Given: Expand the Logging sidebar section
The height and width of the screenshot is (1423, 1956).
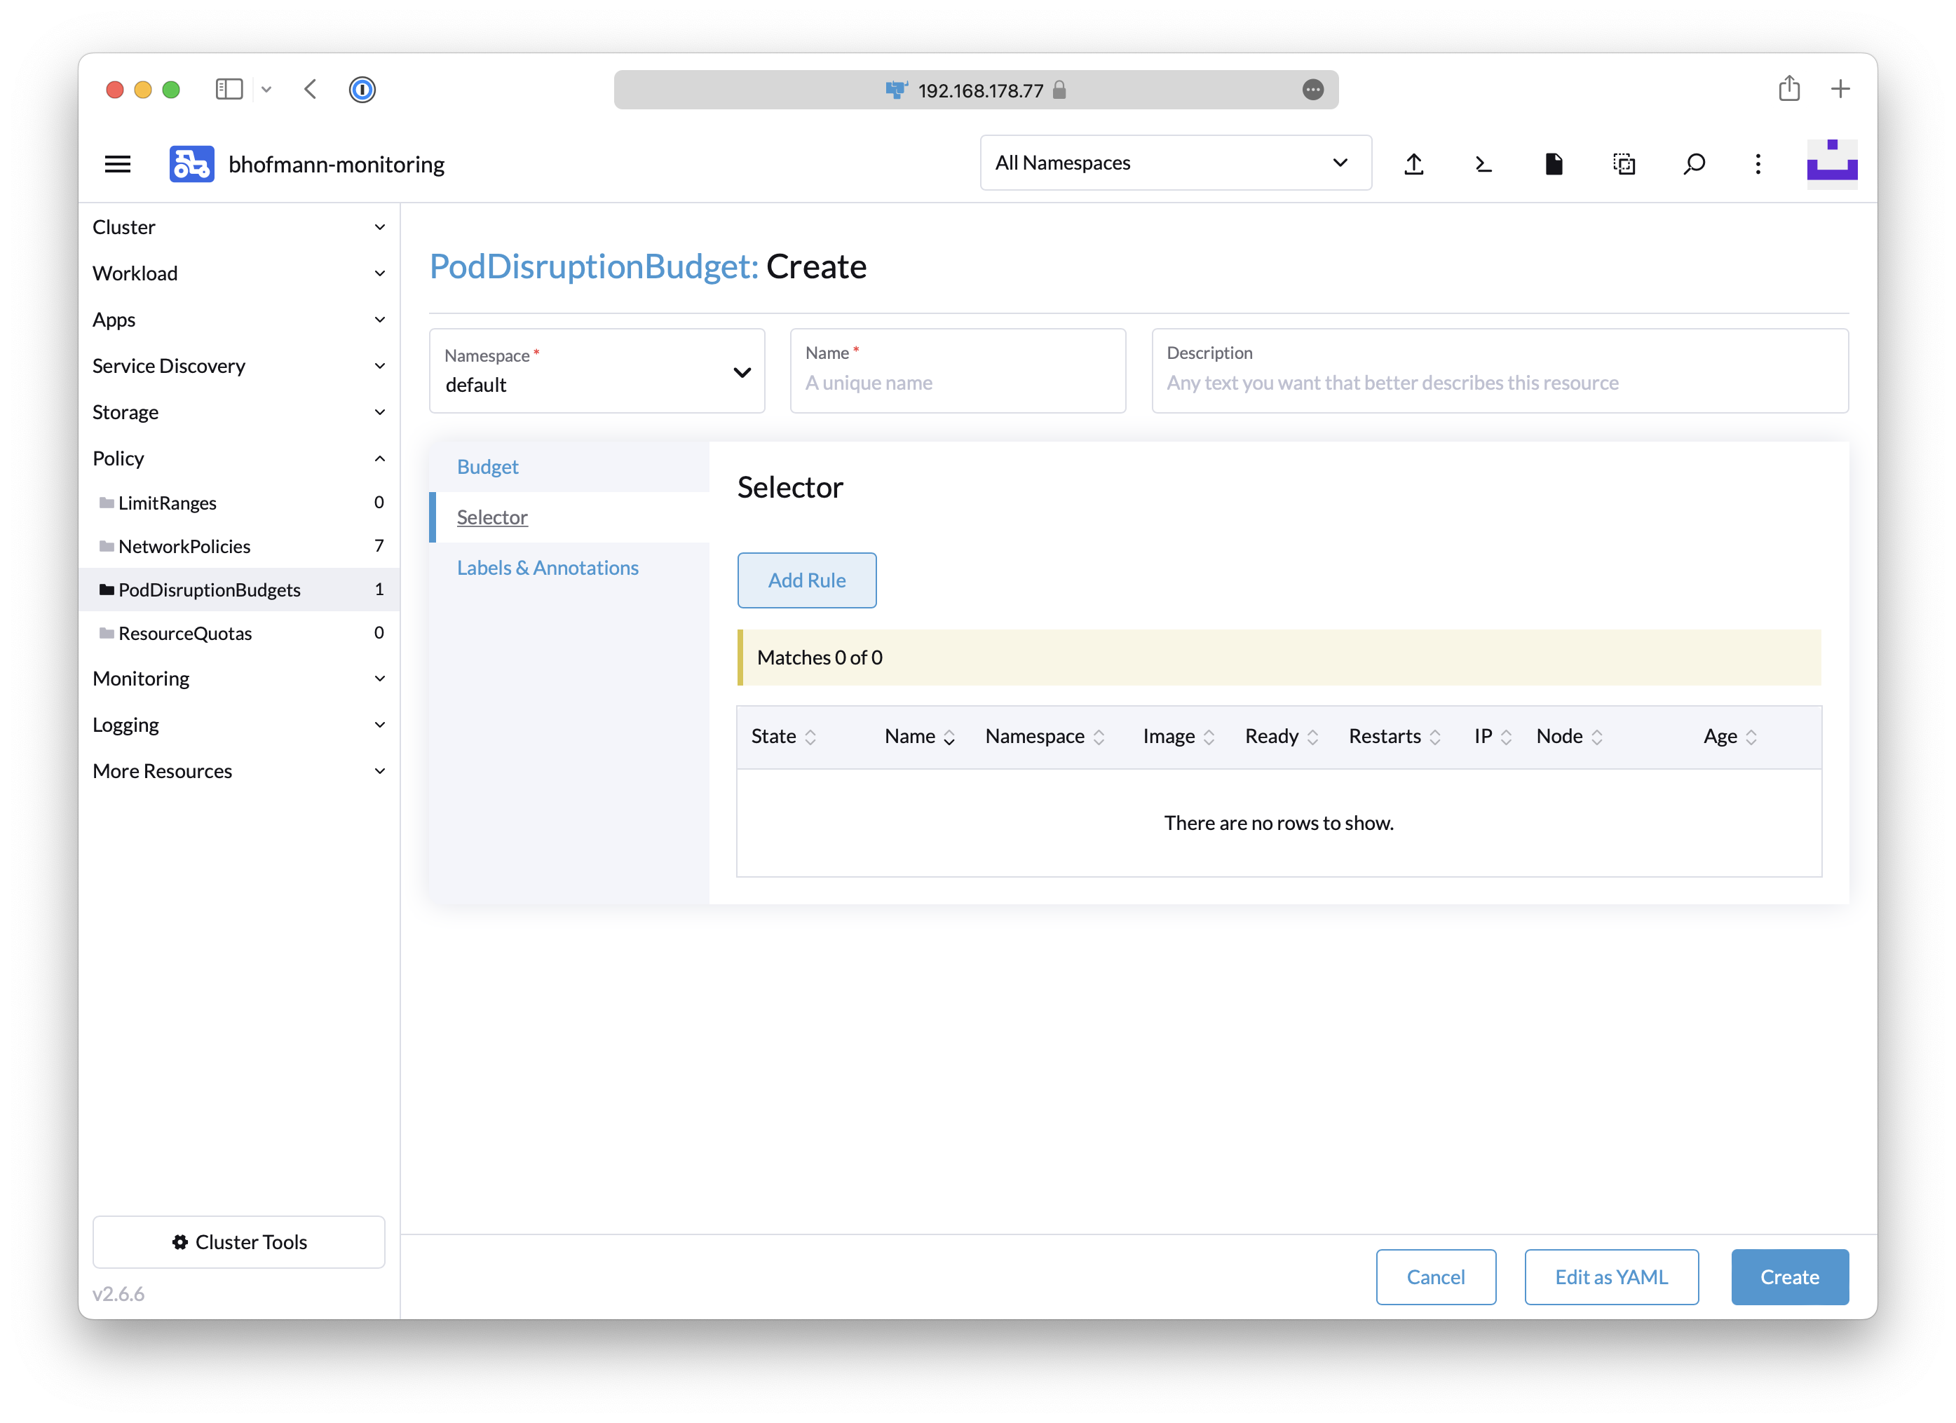Looking at the screenshot, I should (239, 726).
